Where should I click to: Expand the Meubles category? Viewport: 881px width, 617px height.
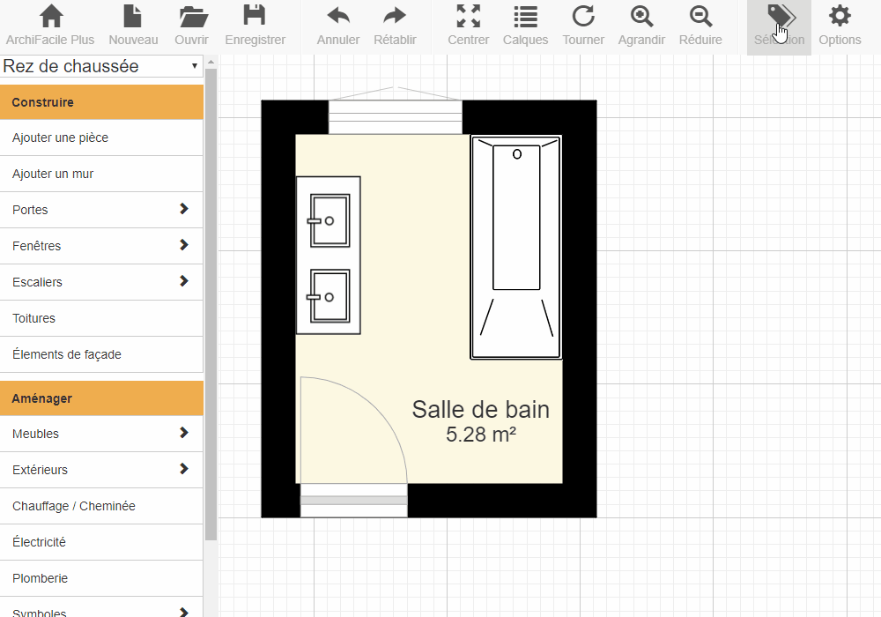pyautogui.click(x=183, y=433)
